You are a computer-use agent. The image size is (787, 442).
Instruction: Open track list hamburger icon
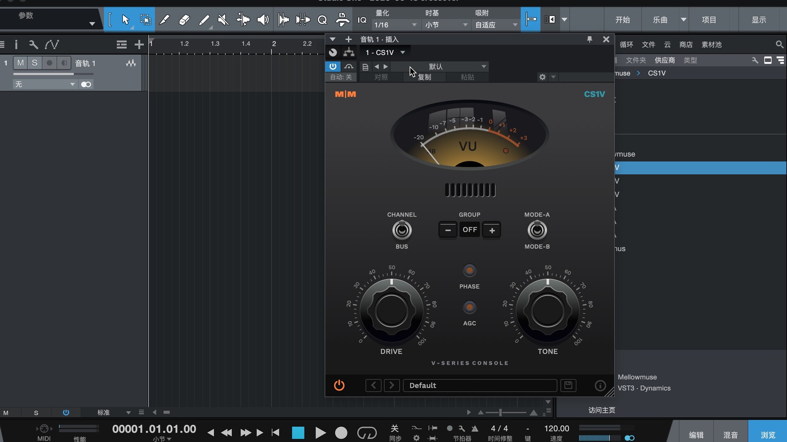(x=121, y=44)
